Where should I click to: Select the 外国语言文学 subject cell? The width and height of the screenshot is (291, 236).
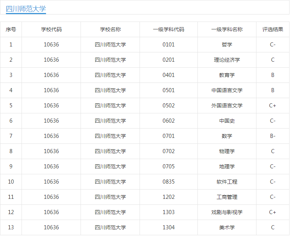(x=227, y=106)
